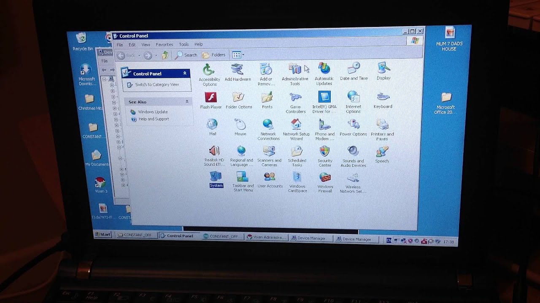Open Recycle Bin desktop icon

82,42
